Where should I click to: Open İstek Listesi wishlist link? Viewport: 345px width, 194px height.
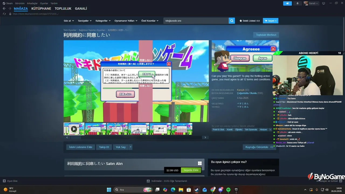[x=250, y=21]
